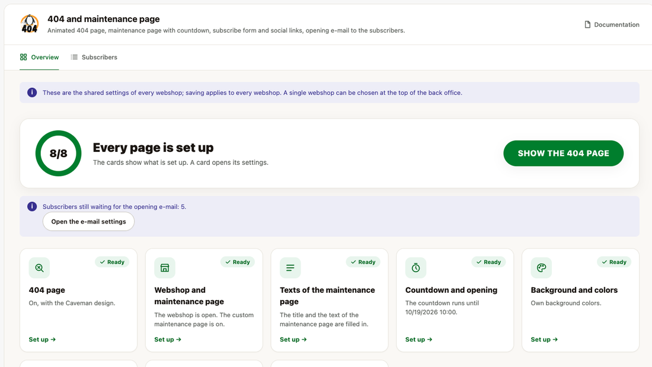Click the Ready badge on Background and colors card
Image resolution: width=652 pixels, height=367 pixels.
pos(614,262)
